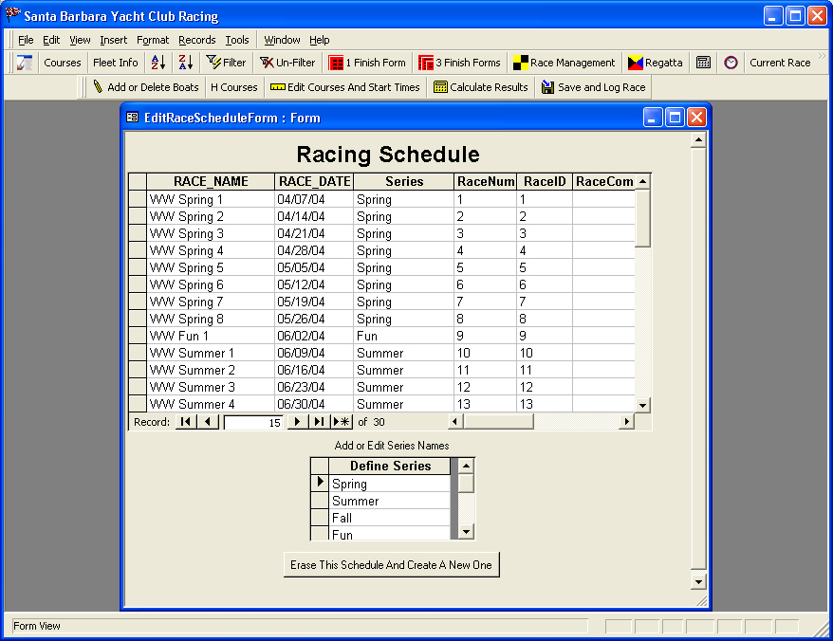Click Erase This Schedule And Create A New One

point(392,564)
